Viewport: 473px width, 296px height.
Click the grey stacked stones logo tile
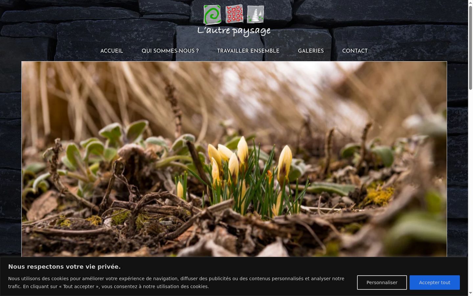(256, 14)
